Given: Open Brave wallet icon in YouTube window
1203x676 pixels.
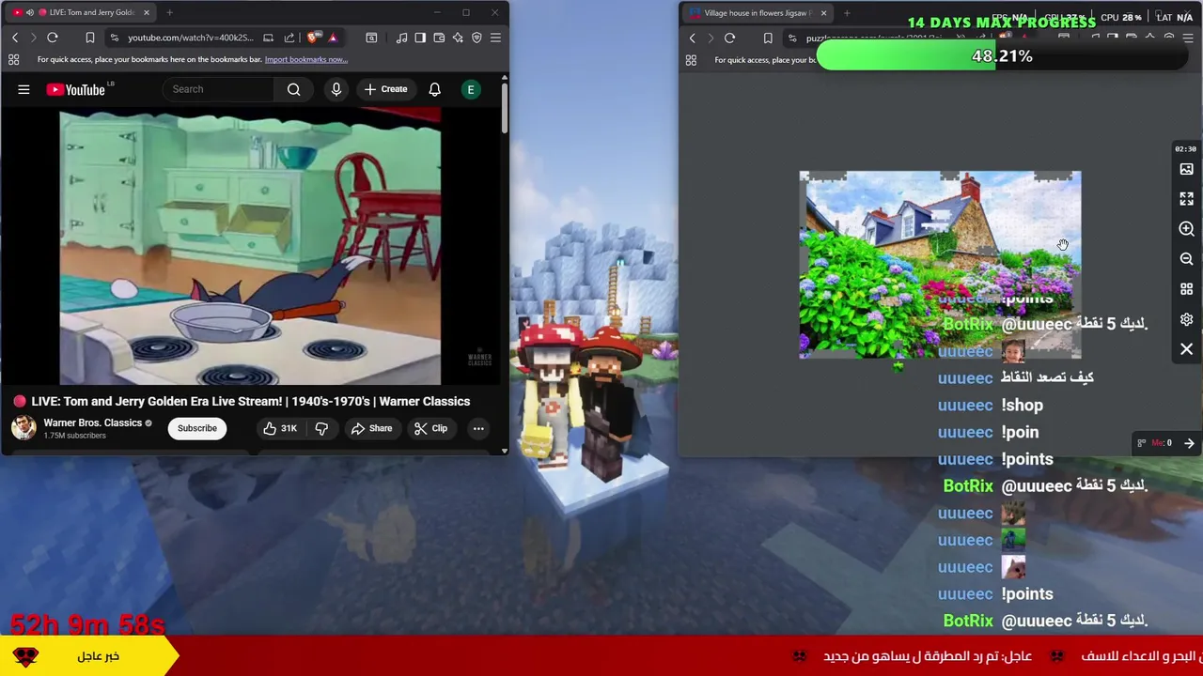Looking at the screenshot, I should pyautogui.click(x=439, y=38).
